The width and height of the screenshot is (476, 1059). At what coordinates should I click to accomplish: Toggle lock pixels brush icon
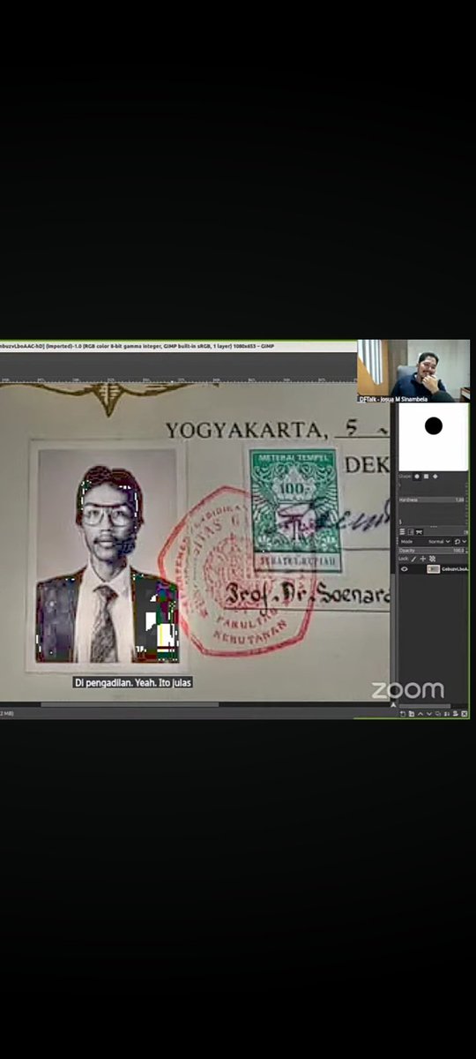[413, 559]
